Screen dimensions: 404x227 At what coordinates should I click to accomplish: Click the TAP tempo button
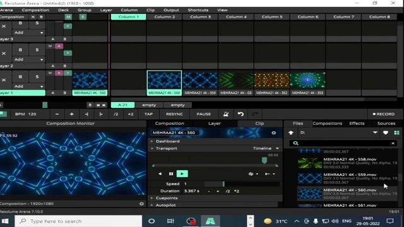point(149,114)
